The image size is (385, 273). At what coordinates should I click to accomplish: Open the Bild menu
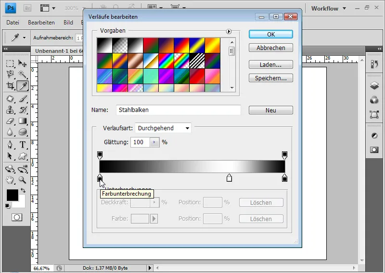(x=68, y=22)
